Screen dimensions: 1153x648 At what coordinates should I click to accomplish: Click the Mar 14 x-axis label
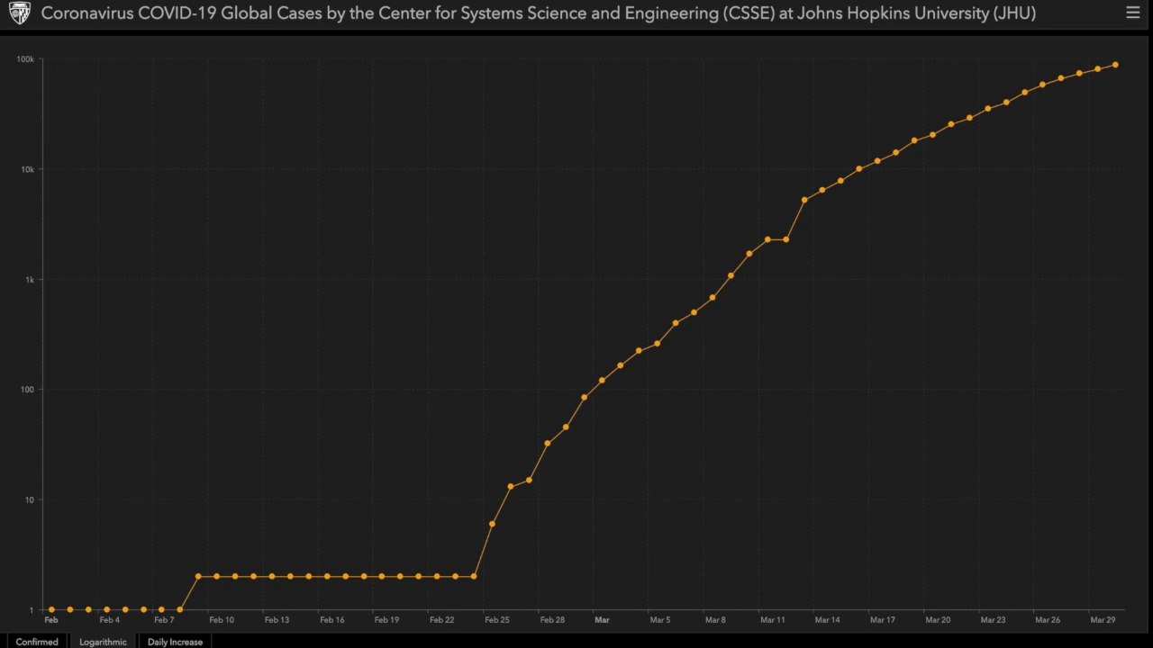[828, 620]
